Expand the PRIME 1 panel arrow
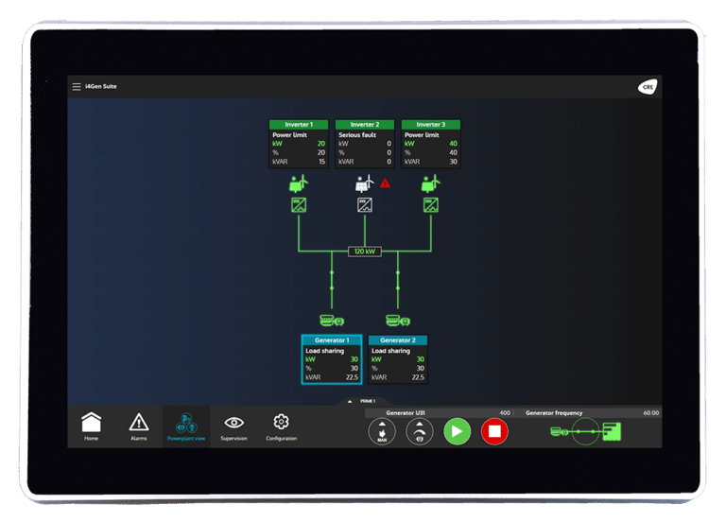 pos(349,401)
